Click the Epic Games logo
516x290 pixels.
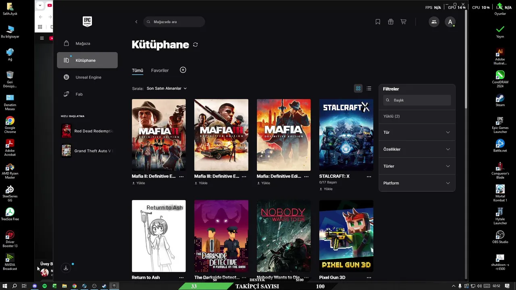pos(87,22)
